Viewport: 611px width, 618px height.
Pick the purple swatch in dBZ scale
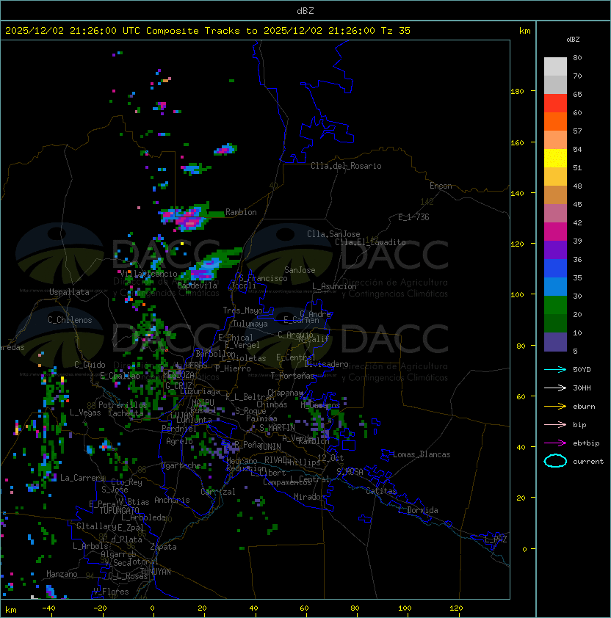pyautogui.click(x=555, y=250)
